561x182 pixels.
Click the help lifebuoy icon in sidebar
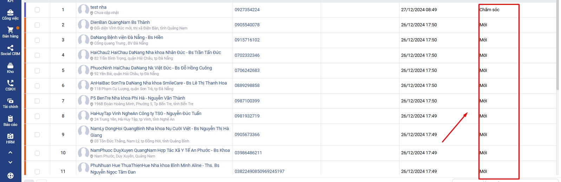click(x=11, y=176)
